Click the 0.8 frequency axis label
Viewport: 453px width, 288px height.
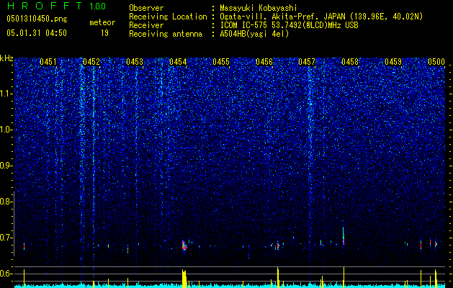pyautogui.click(x=6, y=202)
